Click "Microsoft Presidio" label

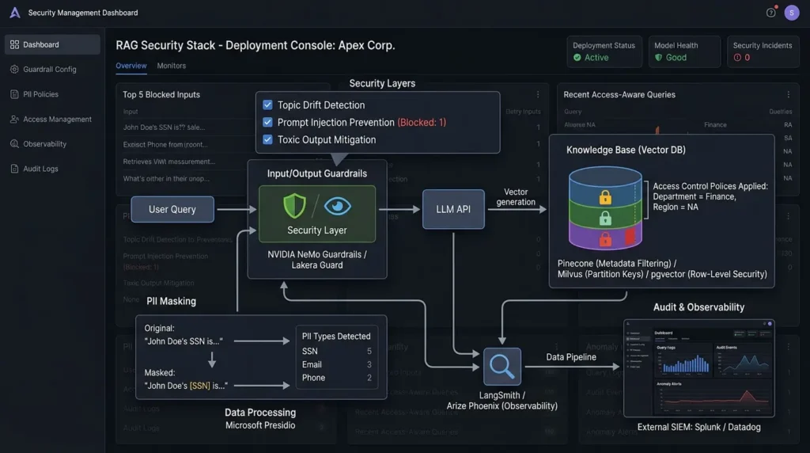[260, 425]
